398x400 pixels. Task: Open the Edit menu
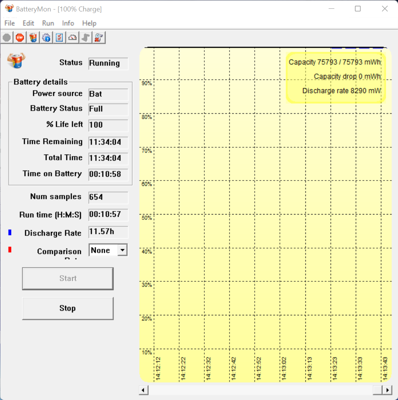(x=28, y=23)
